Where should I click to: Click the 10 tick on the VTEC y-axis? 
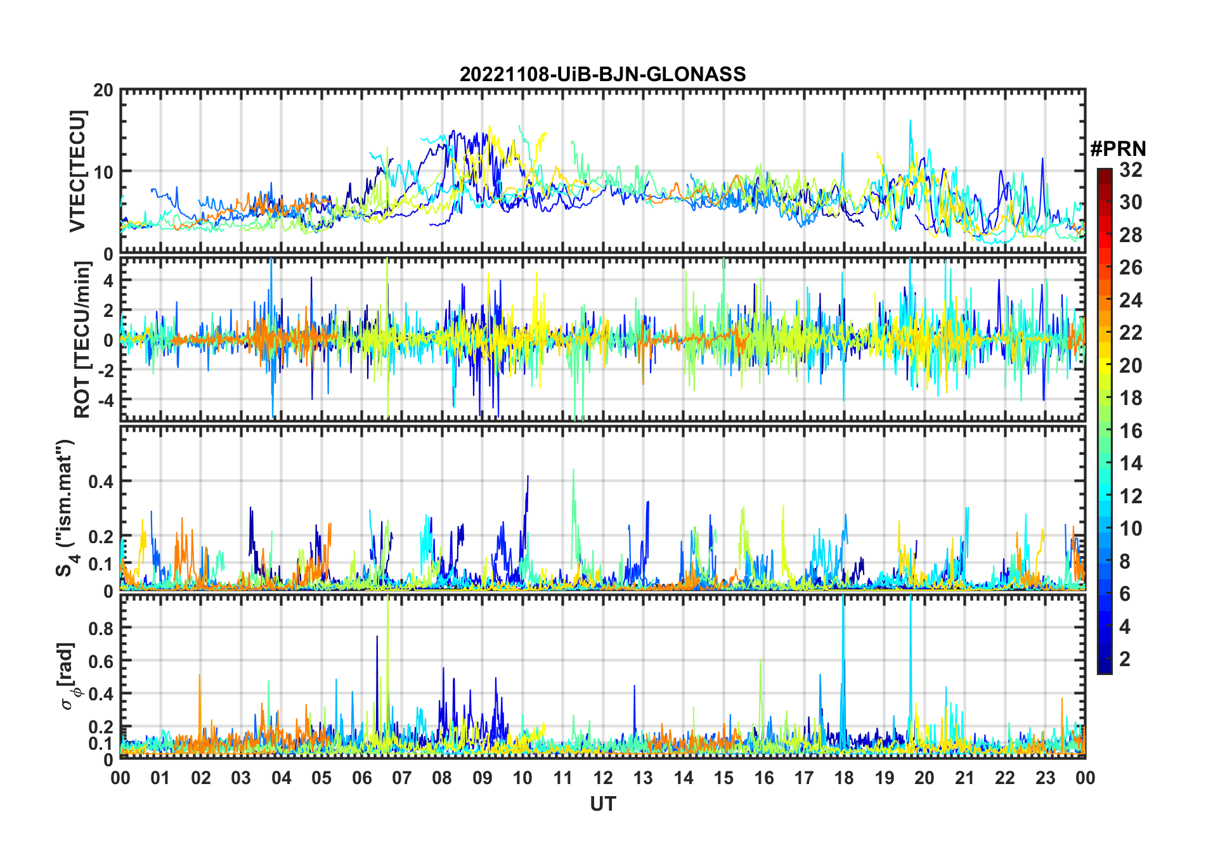coord(103,172)
